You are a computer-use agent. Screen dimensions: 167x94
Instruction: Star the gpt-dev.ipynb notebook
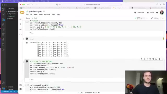tap(44, 11)
